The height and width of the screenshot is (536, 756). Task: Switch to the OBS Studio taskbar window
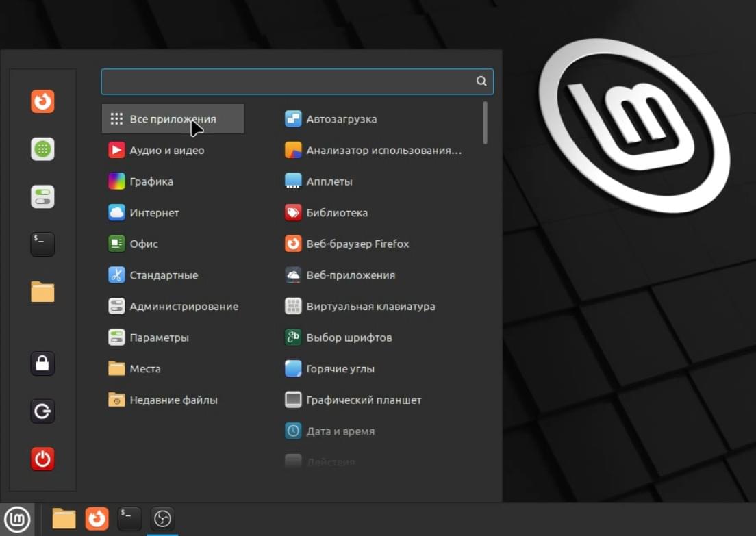click(162, 519)
